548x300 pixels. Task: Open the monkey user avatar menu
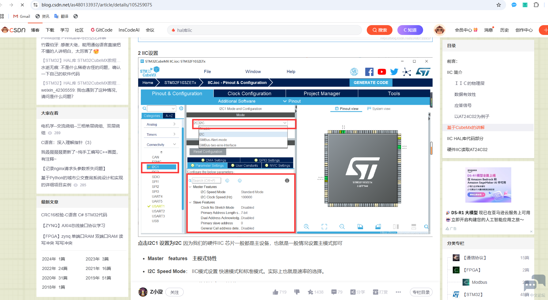click(x=440, y=30)
